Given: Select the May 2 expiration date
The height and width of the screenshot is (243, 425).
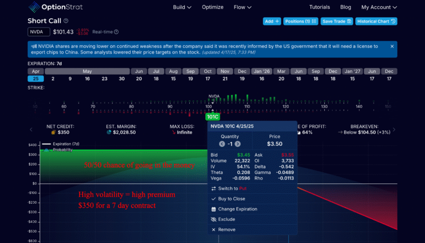Looking at the screenshot, I should (53, 79).
